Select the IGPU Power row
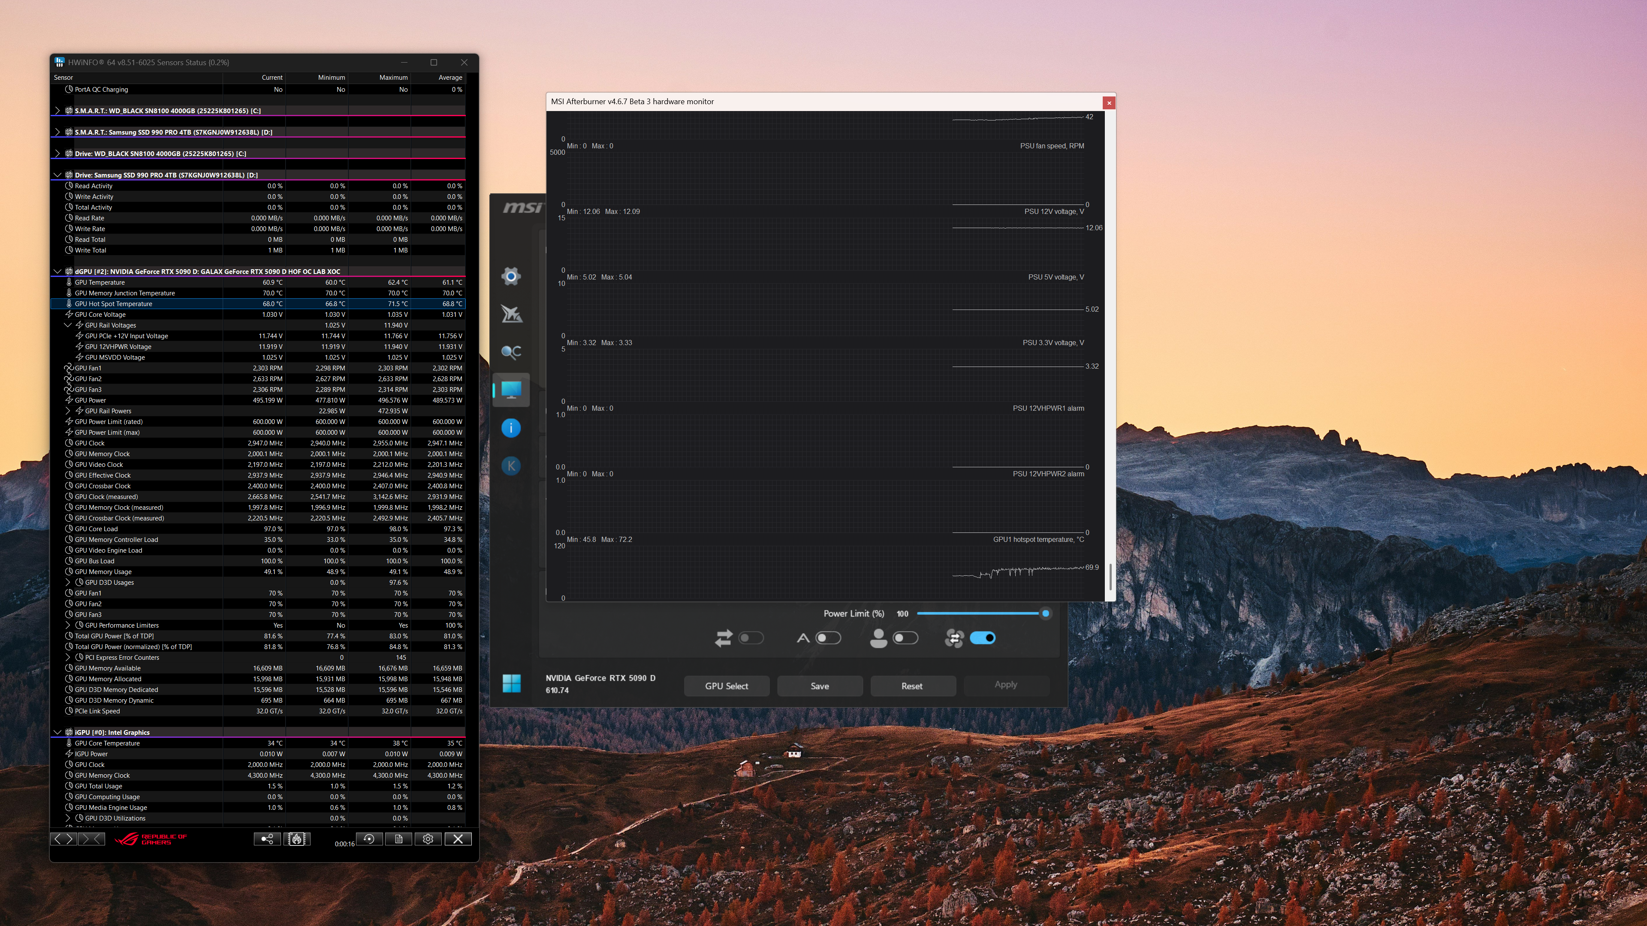Image resolution: width=1647 pixels, height=926 pixels. (x=258, y=754)
